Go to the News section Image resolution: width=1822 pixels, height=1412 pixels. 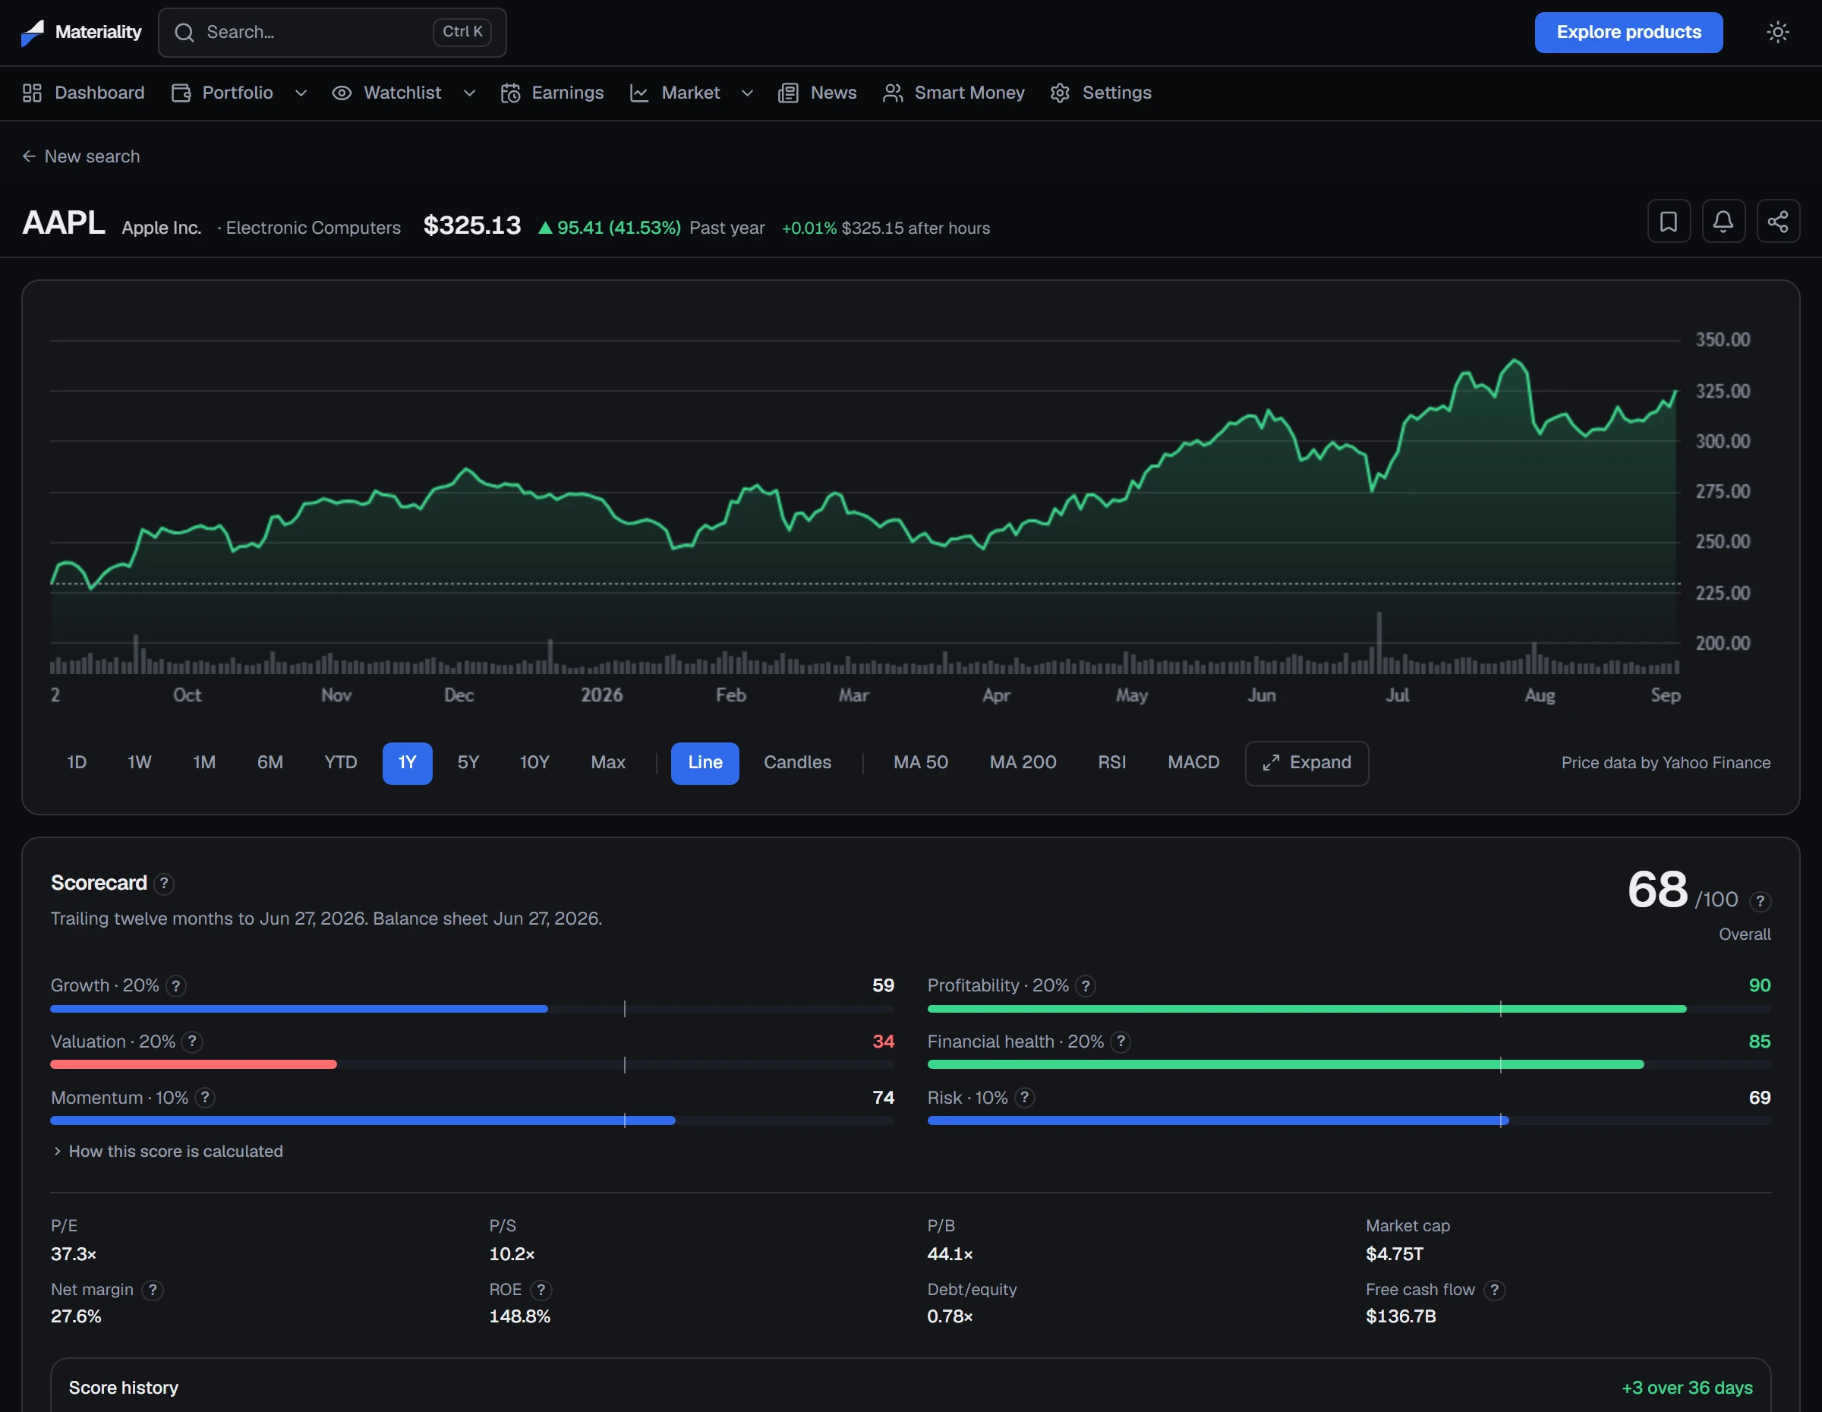[x=818, y=93]
